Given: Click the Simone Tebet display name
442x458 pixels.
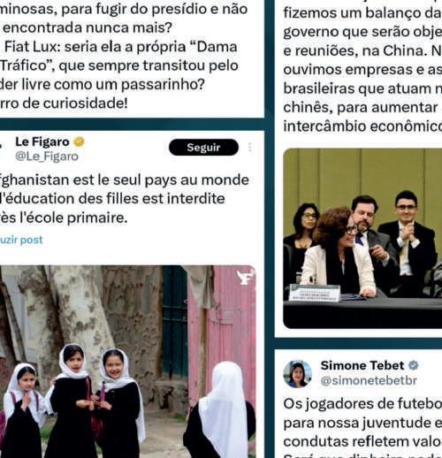Looking at the screenshot, I should 362,365.
